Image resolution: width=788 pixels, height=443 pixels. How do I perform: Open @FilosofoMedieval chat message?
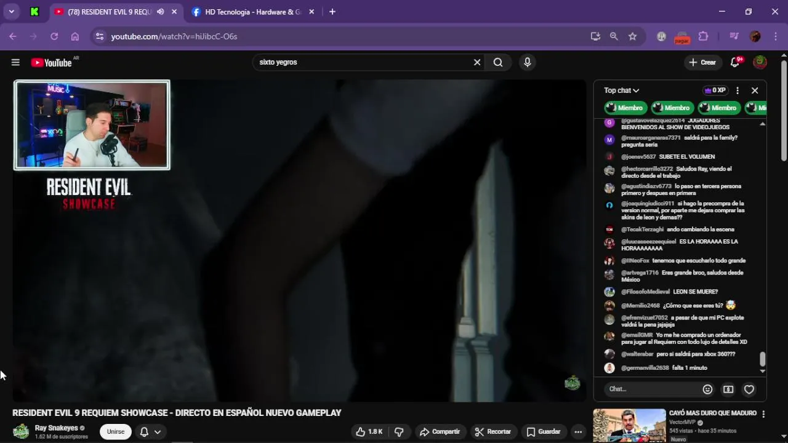coord(669,292)
